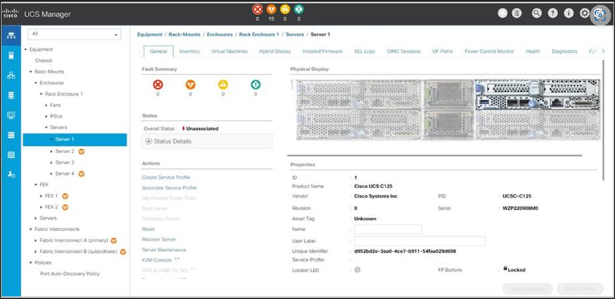
Task: Open the settings gear icon
Action: (585, 13)
